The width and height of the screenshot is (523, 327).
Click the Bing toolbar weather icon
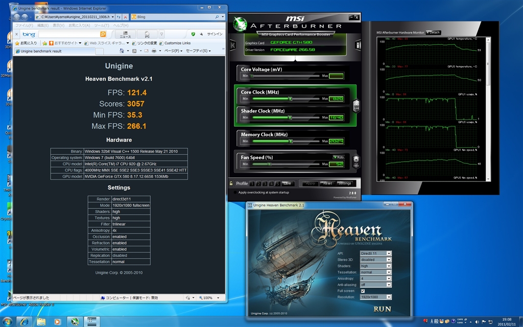coord(147,34)
